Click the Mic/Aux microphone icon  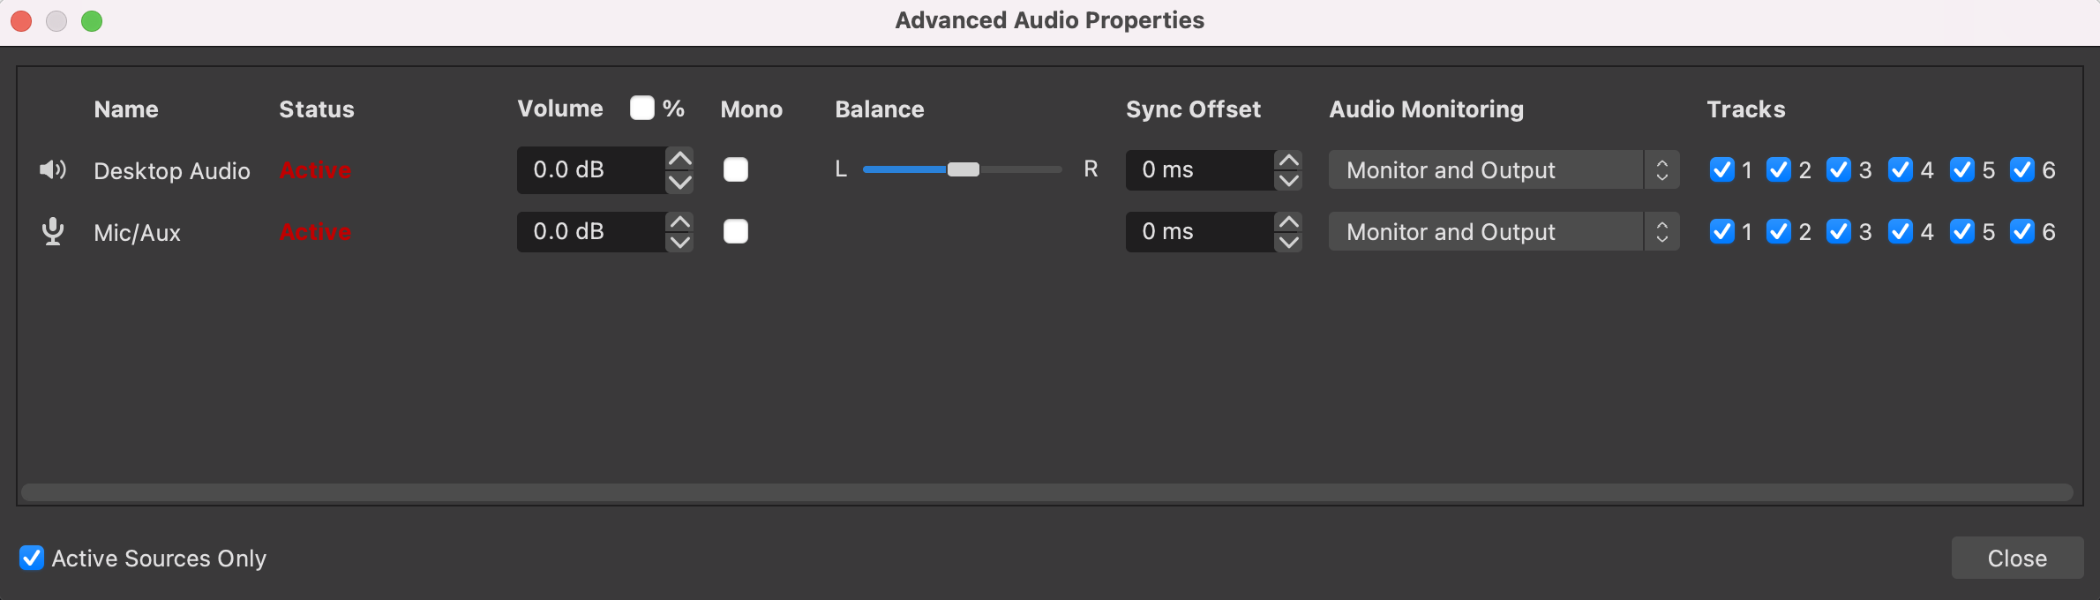53,231
